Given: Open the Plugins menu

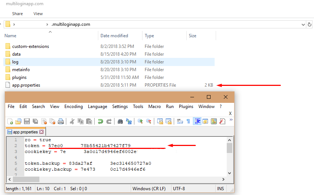Looking at the screenshot, I should pyautogui.click(x=186, y=107).
